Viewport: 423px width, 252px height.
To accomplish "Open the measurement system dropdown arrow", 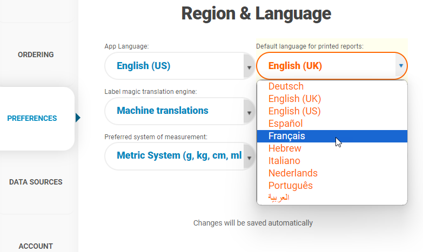I will tap(249, 157).
